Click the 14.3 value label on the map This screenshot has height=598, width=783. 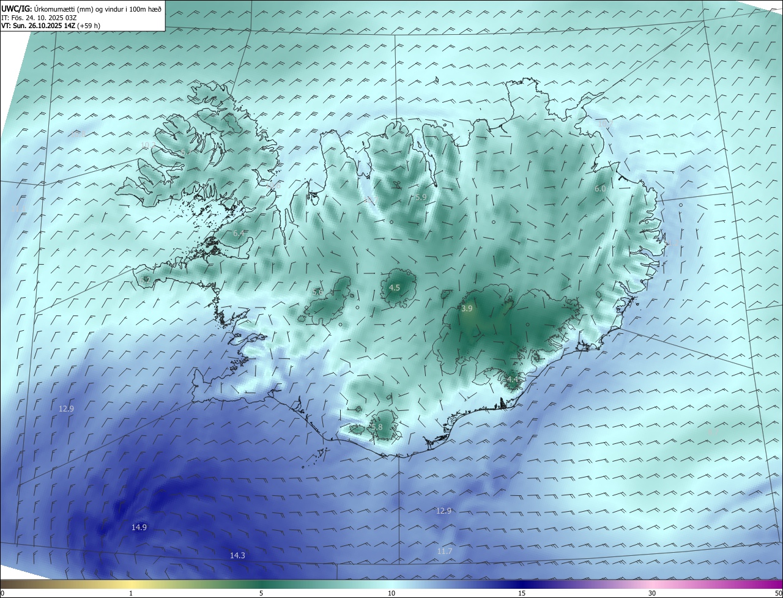pos(237,555)
